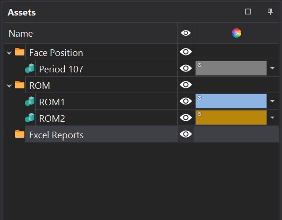Hide the Period 107 asset
Screen dimensions: 282x220
(186, 69)
